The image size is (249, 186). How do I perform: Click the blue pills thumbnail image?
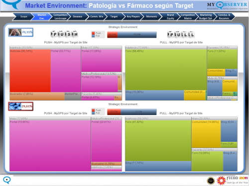tap(15, 106)
